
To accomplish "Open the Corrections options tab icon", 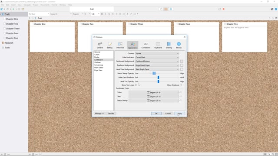I will 146,45.
